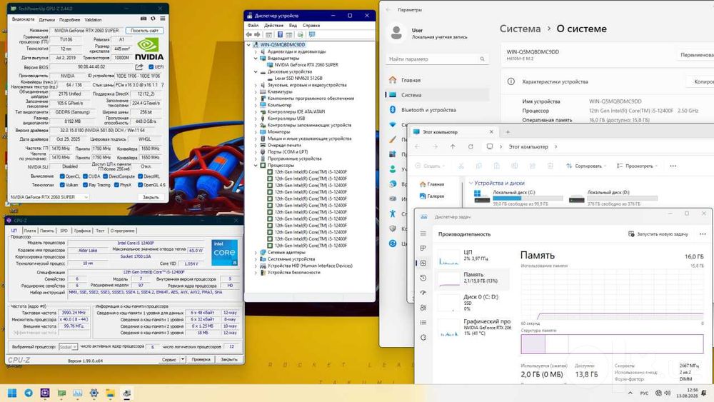Open Services icon in Task Manager sidebar
Image resolution: width=714 pixels, height=402 pixels.
[x=423, y=337]
